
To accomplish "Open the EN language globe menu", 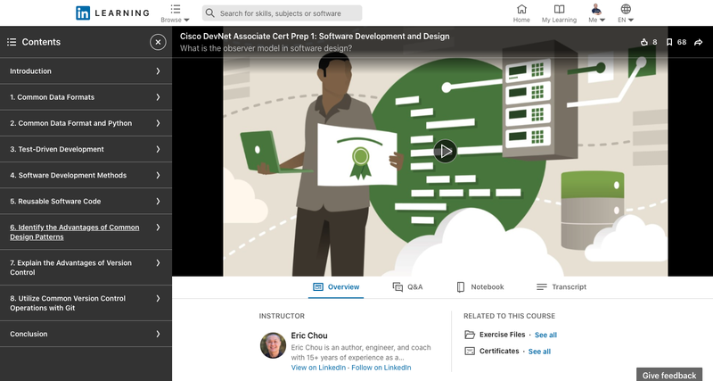I will pos(626,13).
